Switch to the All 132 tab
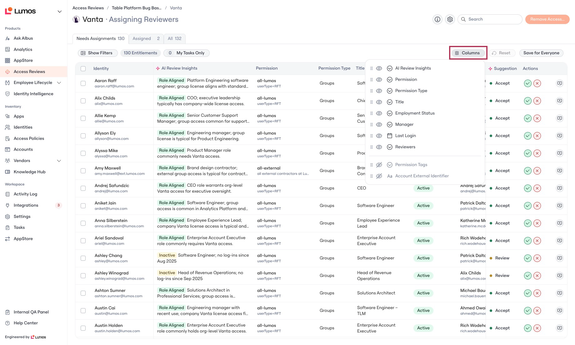 [175, 39]
